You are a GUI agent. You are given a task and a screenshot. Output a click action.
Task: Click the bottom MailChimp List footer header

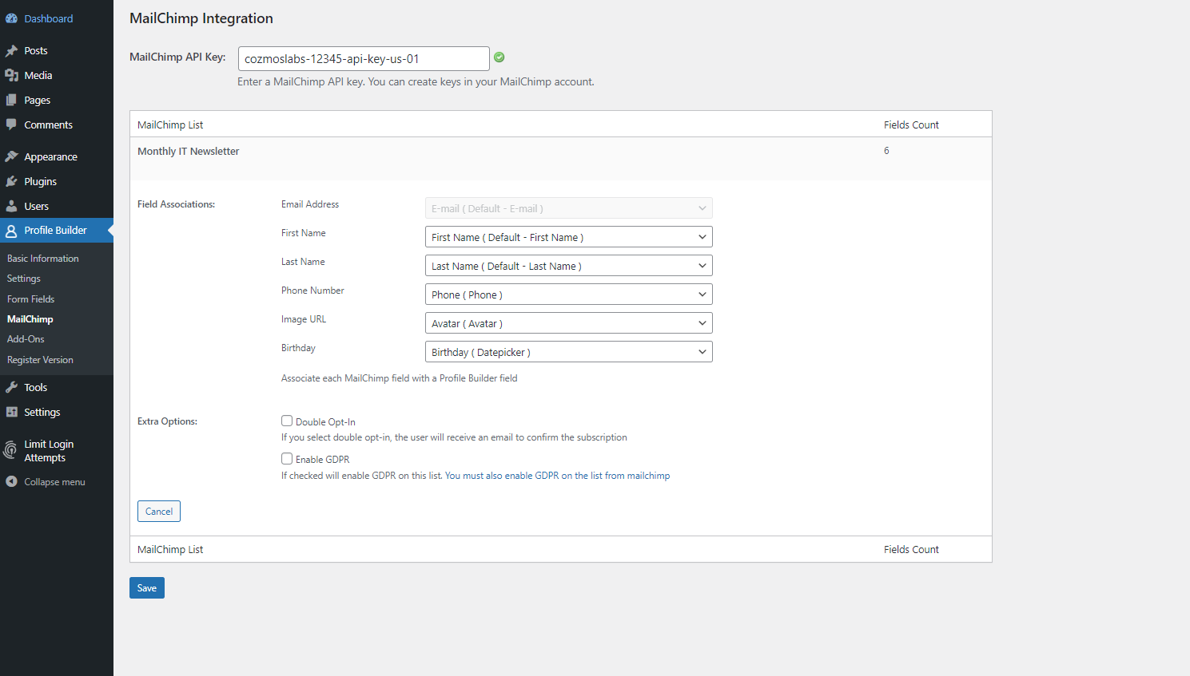tap(170, 549)
